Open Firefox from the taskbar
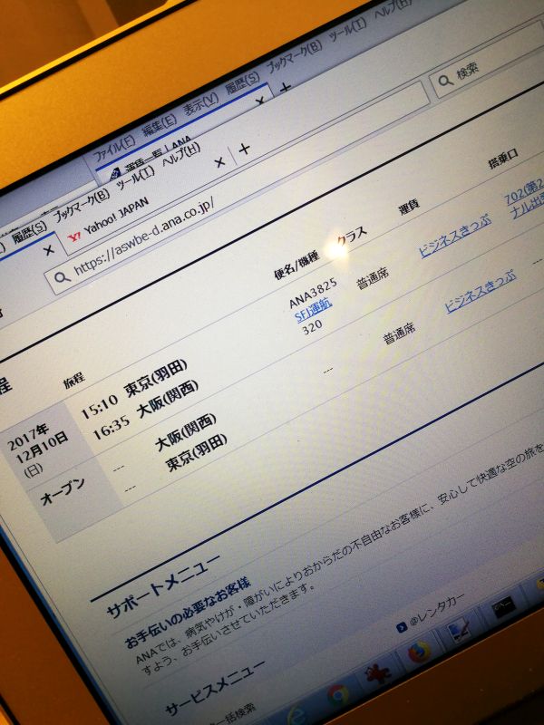The image size is (544, 725). click(419, 652)
